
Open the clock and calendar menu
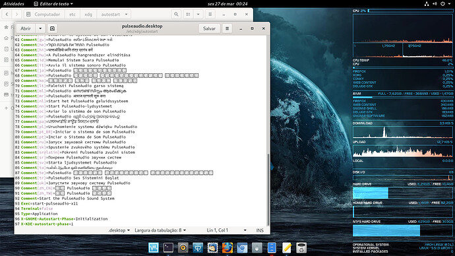228,4
